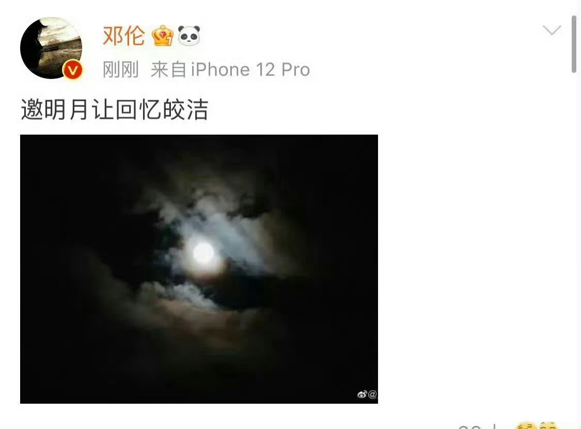Click the bright moon in the photo

tap(203, 253)
